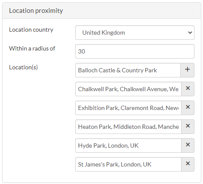Delete the Hyde Park, London entry
This screenshot has height=184, width=203.
[x=188, y=145]
